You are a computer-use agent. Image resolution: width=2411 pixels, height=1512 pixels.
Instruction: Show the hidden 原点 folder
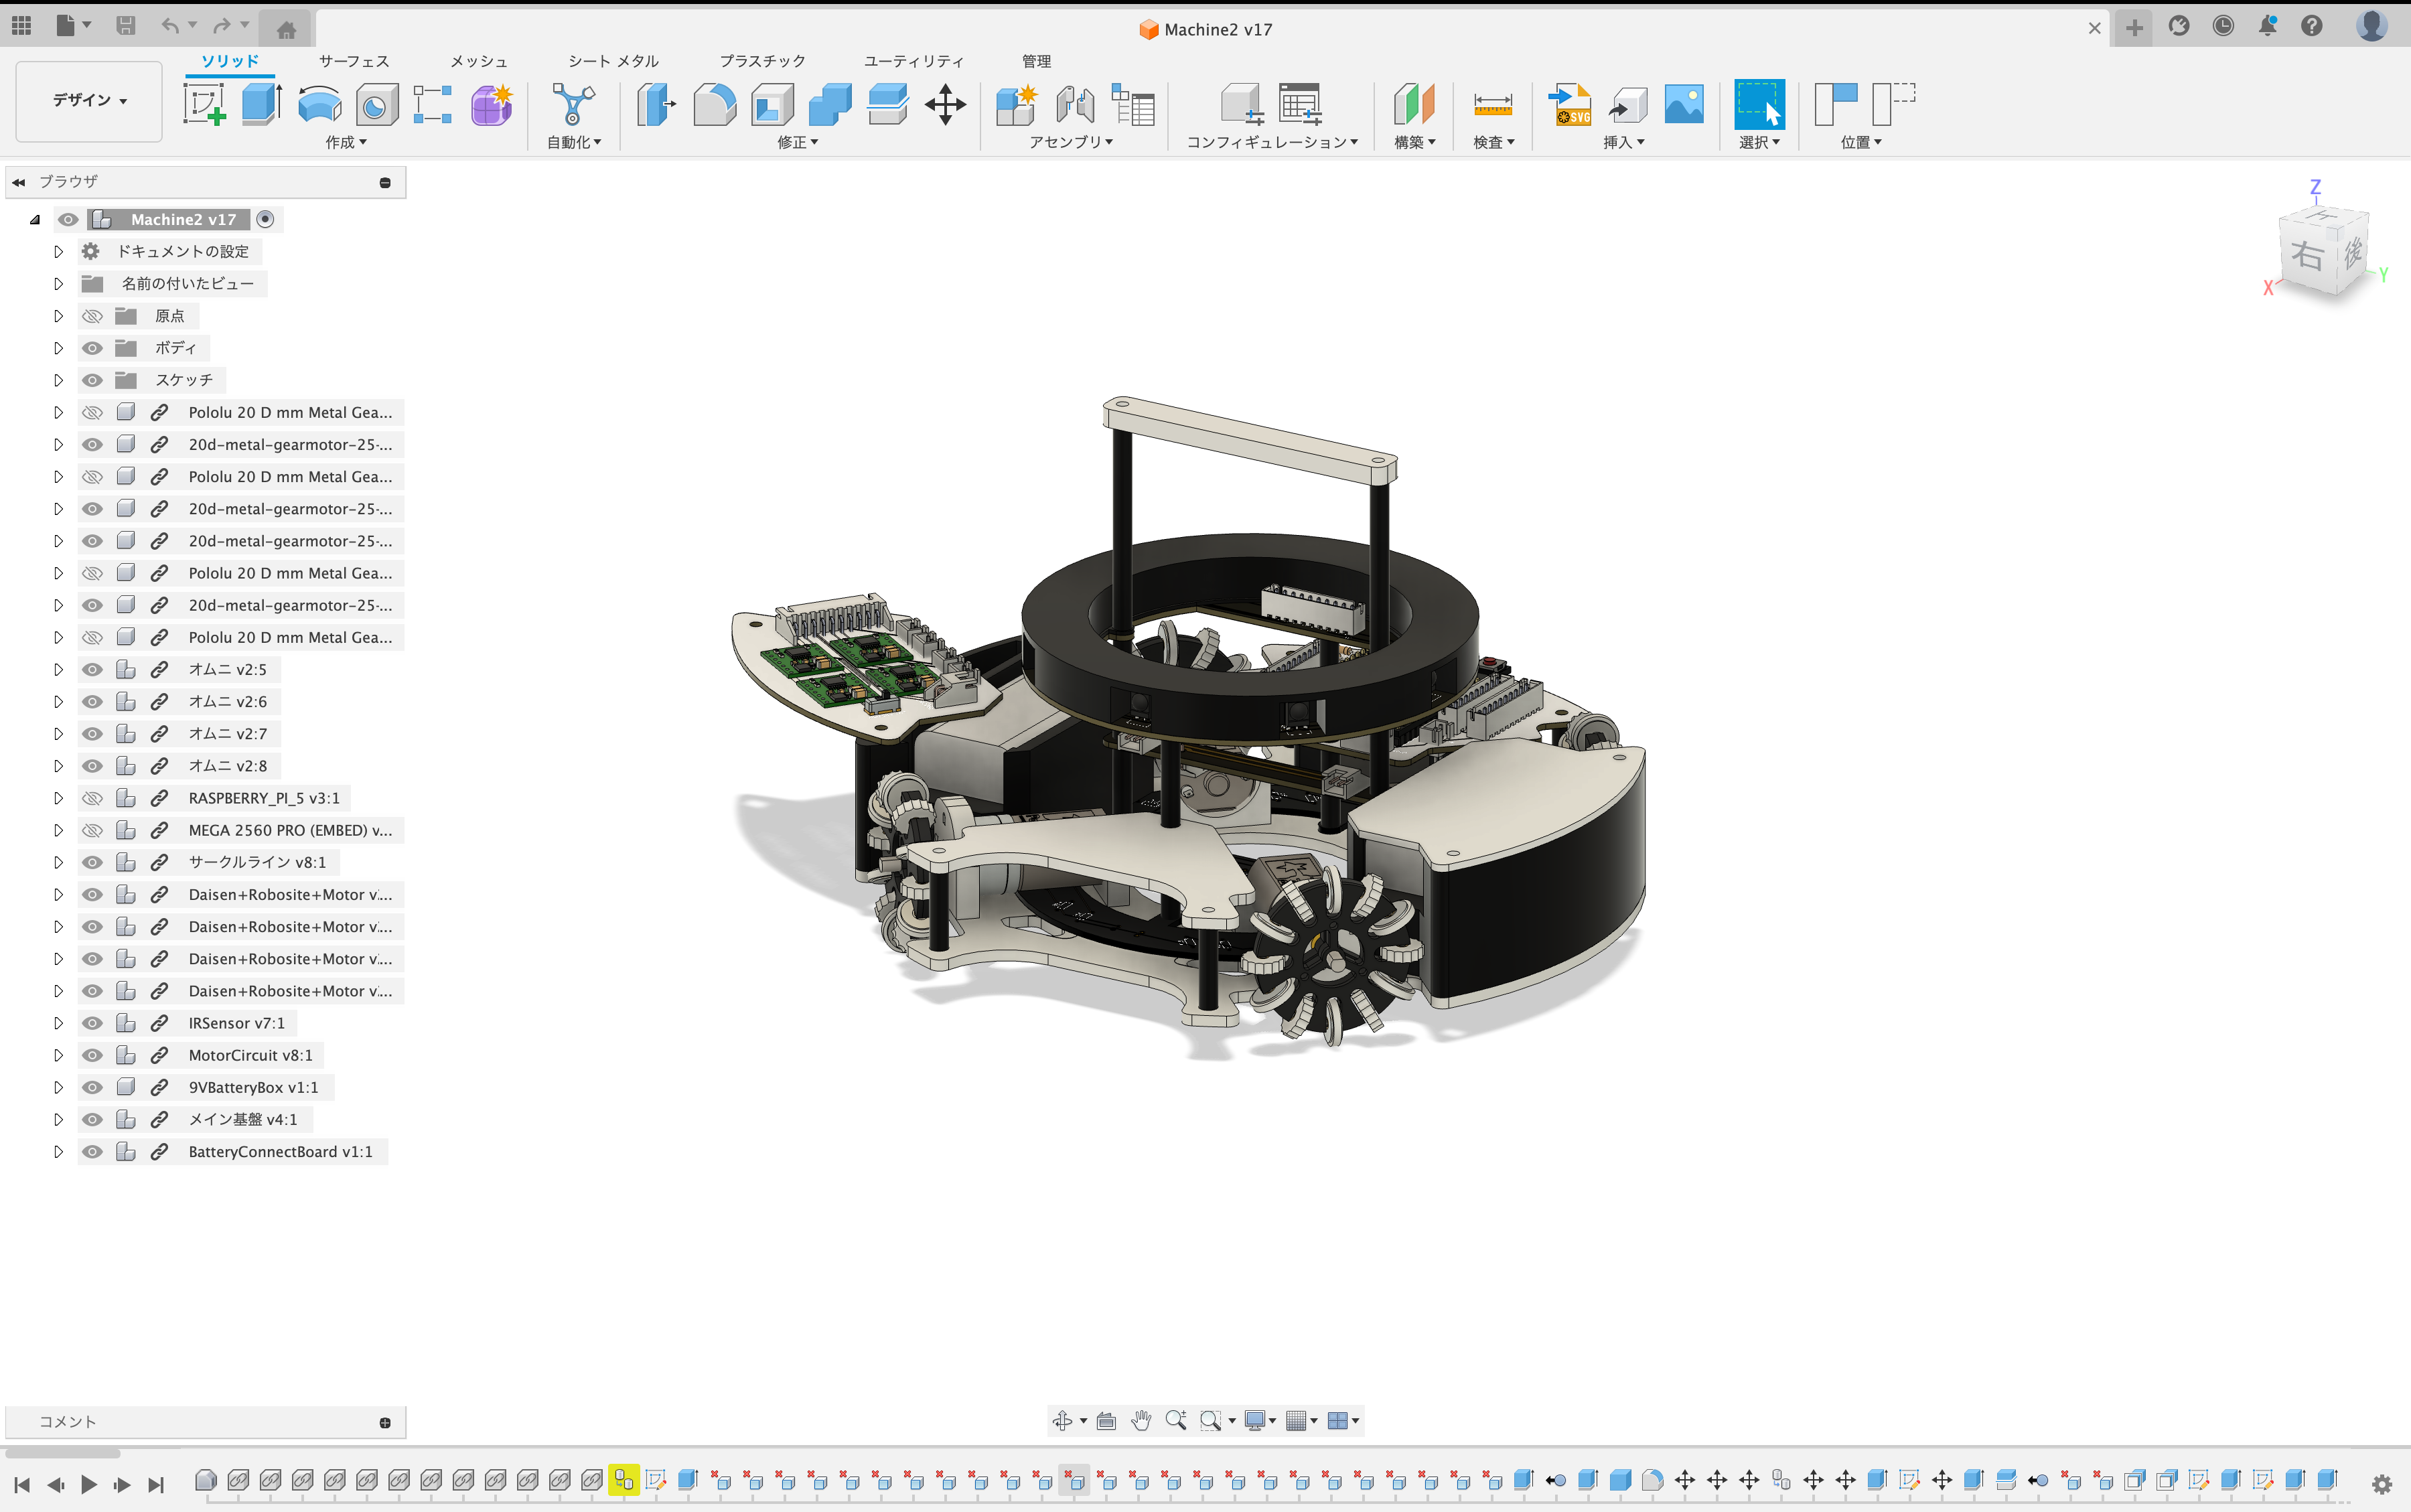click(92, 316)
